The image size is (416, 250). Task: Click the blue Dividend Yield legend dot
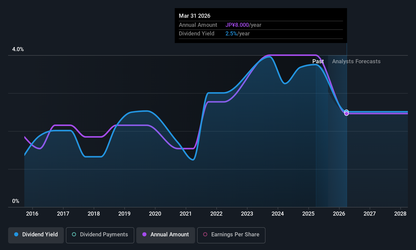(16, 235)
